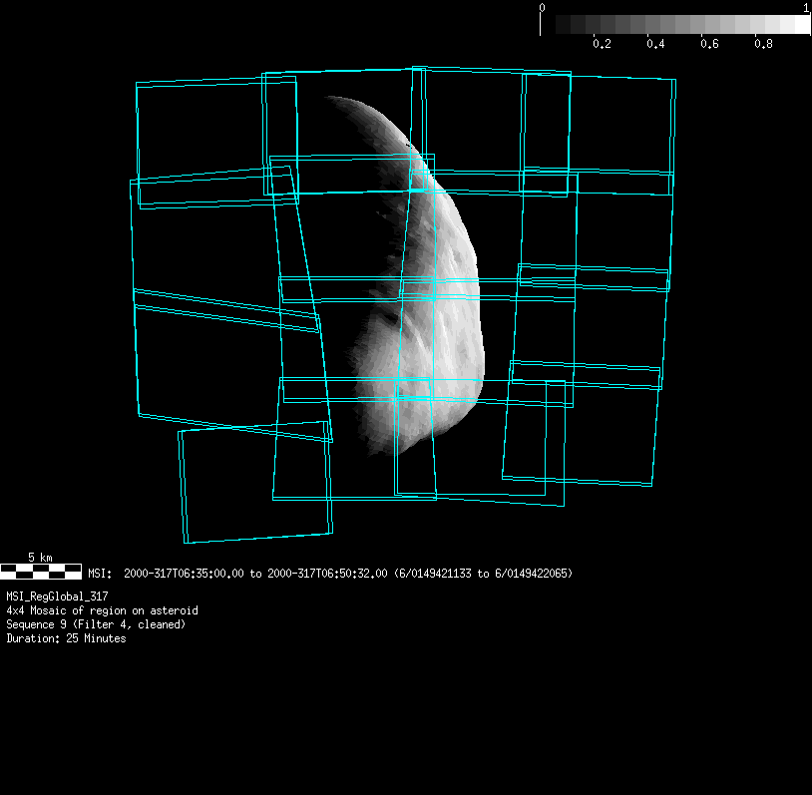812x795 pixels.
Task: Click the MSI_RegGlobal_317 title text
Action: pyautogui.click(x=56, y=596)
